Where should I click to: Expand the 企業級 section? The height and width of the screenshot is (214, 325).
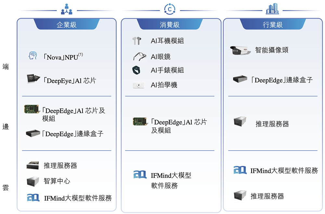(x=66, y=24)
